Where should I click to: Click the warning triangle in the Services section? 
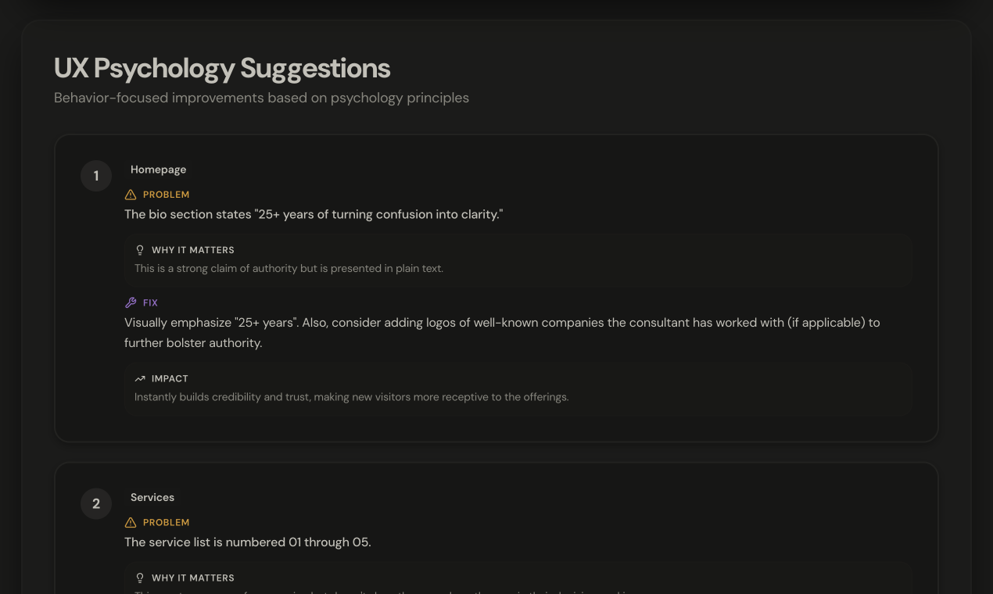(130, 522)
